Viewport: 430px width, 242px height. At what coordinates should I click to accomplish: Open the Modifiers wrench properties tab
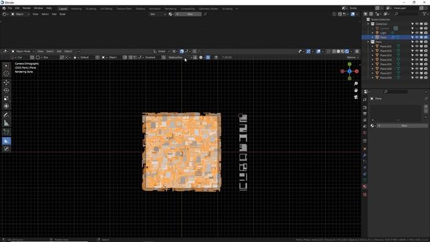tap(365, 155)
